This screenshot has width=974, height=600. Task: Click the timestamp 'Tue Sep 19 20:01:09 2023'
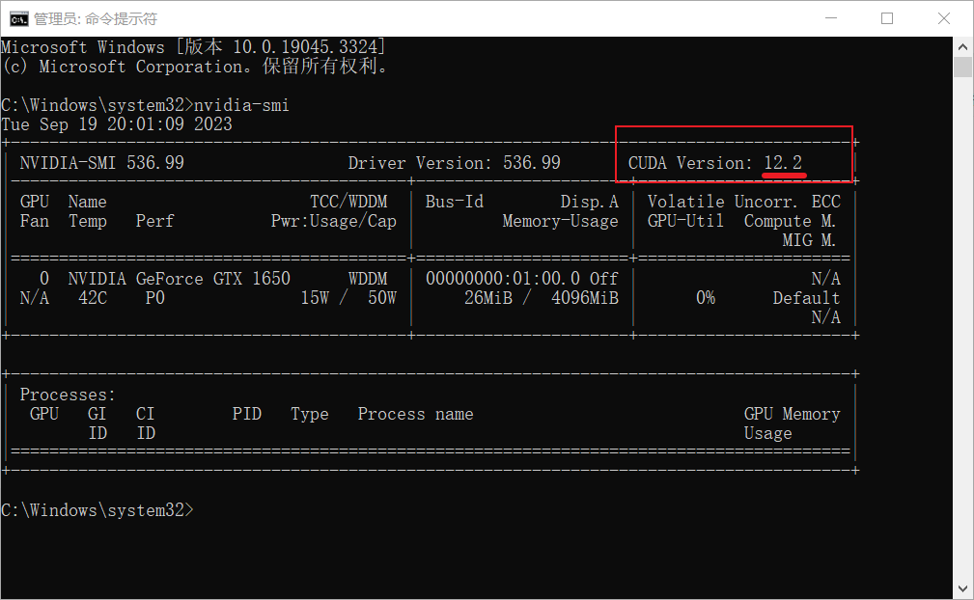pos(116,124)
